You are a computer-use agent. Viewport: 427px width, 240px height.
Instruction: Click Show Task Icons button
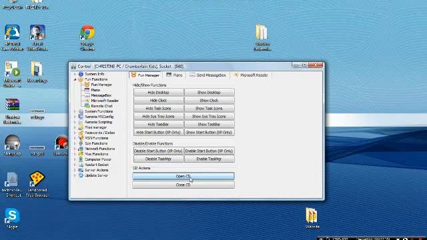pos(209,108)
